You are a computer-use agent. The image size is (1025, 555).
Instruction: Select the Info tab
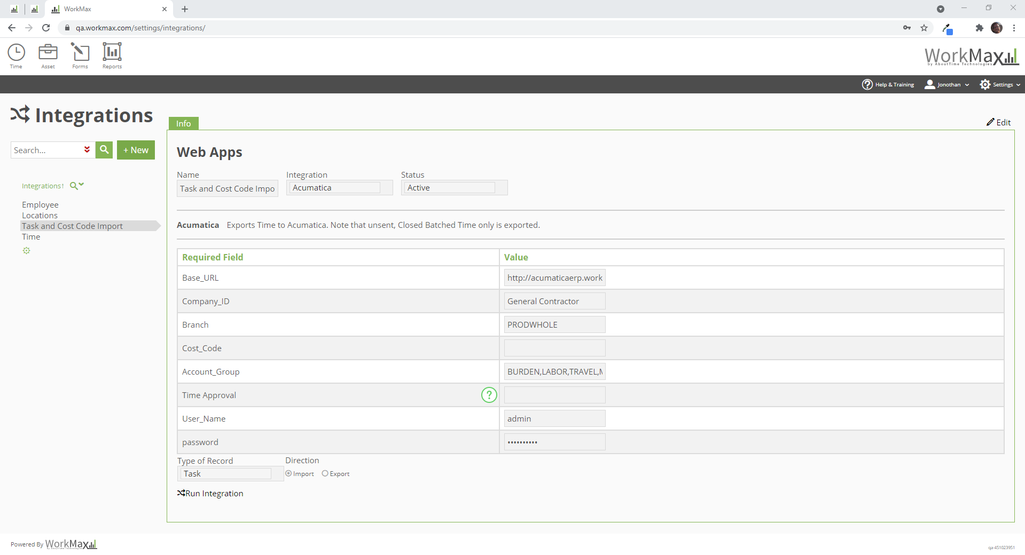[x=184, y=123]
